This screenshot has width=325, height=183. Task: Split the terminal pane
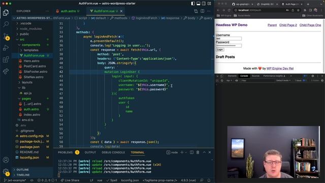click(x=192, y=152)
